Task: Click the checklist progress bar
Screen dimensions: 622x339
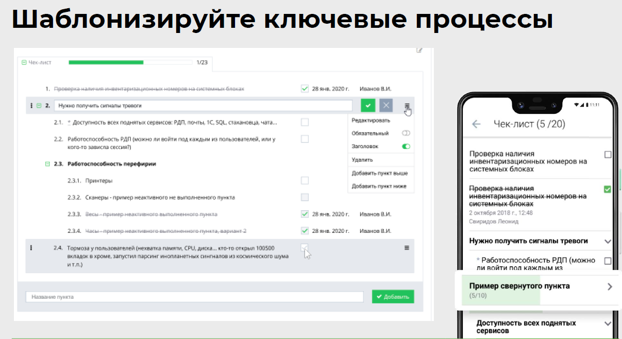Action: [x=129, y=62]
